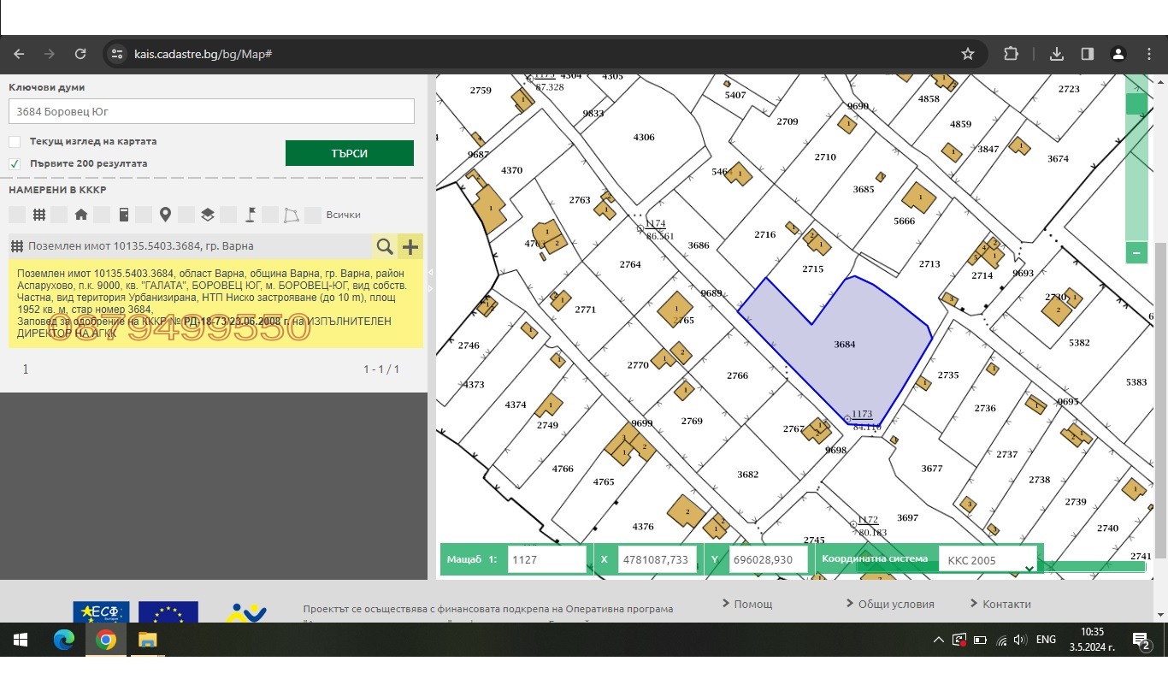
Task: Click the Y coordinate input field
Action: (x=768, y=560)
